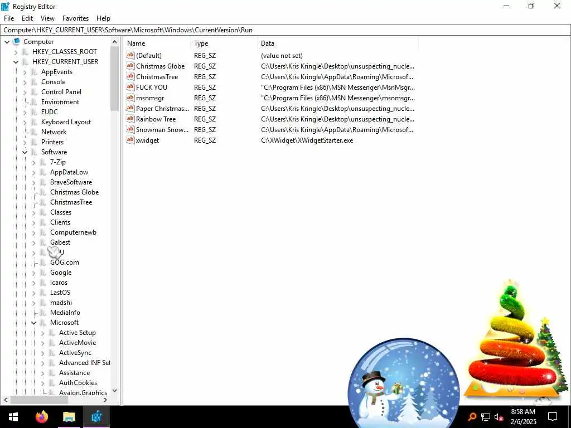Image resolution: width=571 pixels, height=428 pixels.
Task: Open the Windows Start menu
Action: pos(13,417)
